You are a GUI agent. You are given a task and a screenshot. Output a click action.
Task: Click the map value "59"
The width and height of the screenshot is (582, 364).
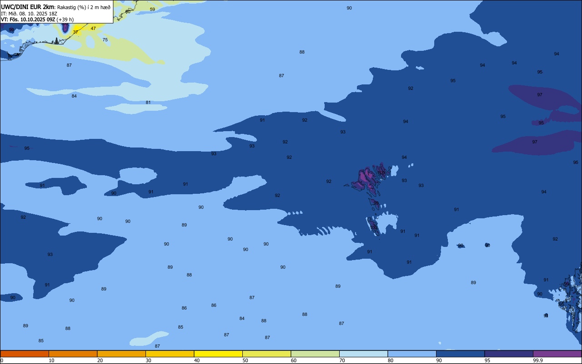pyautogui.click(x=152, y=9)
